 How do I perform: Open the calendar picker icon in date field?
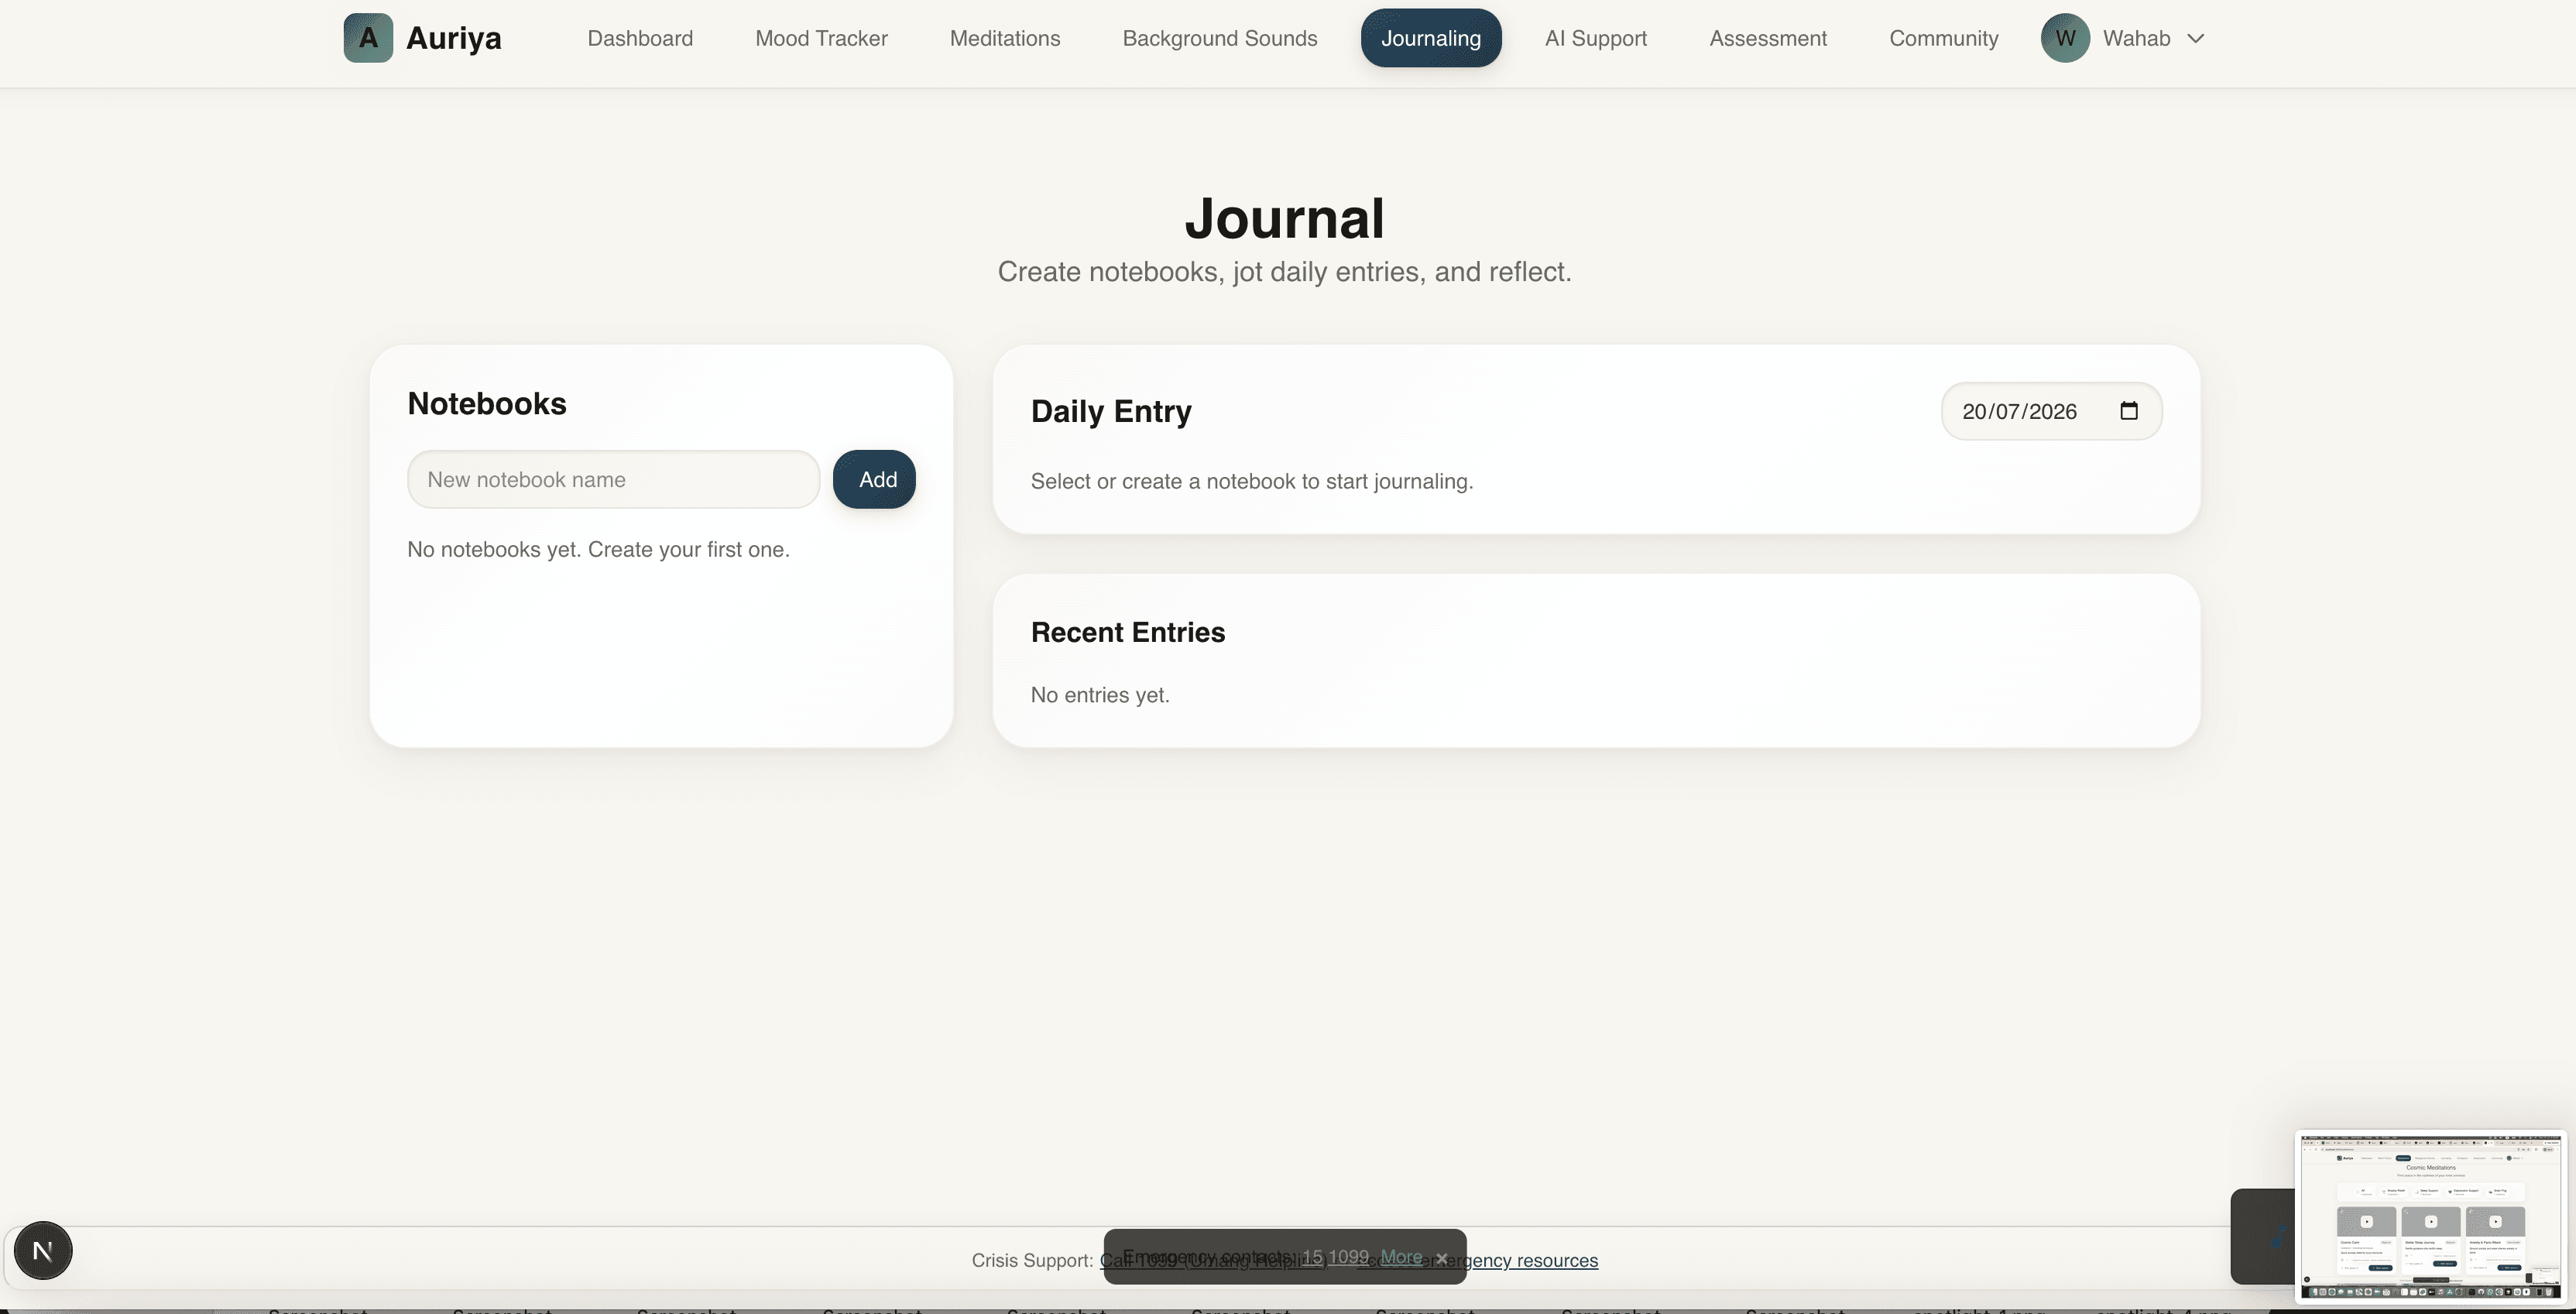[x=2129, y=411]
